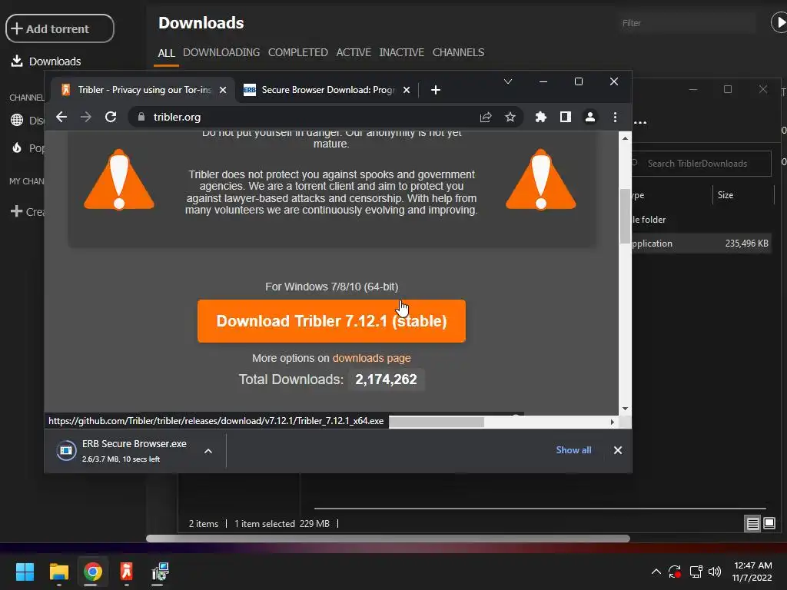The width and height of the screenshot is (787, 590).
Task: Open Downloads in Tribler sidebar
Action: 45,61
